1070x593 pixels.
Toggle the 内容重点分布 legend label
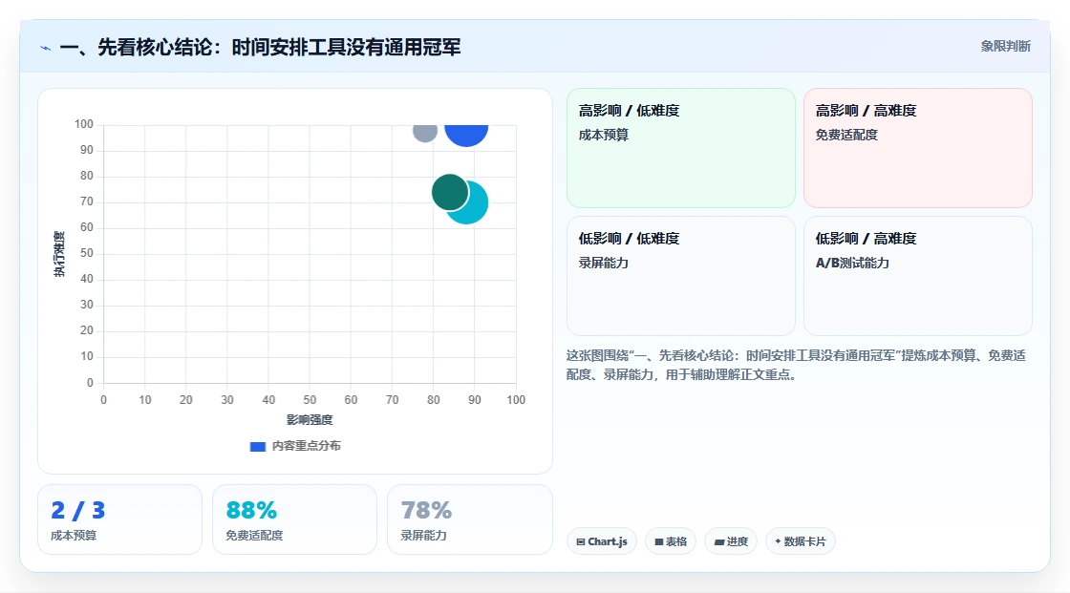(306, 446)
